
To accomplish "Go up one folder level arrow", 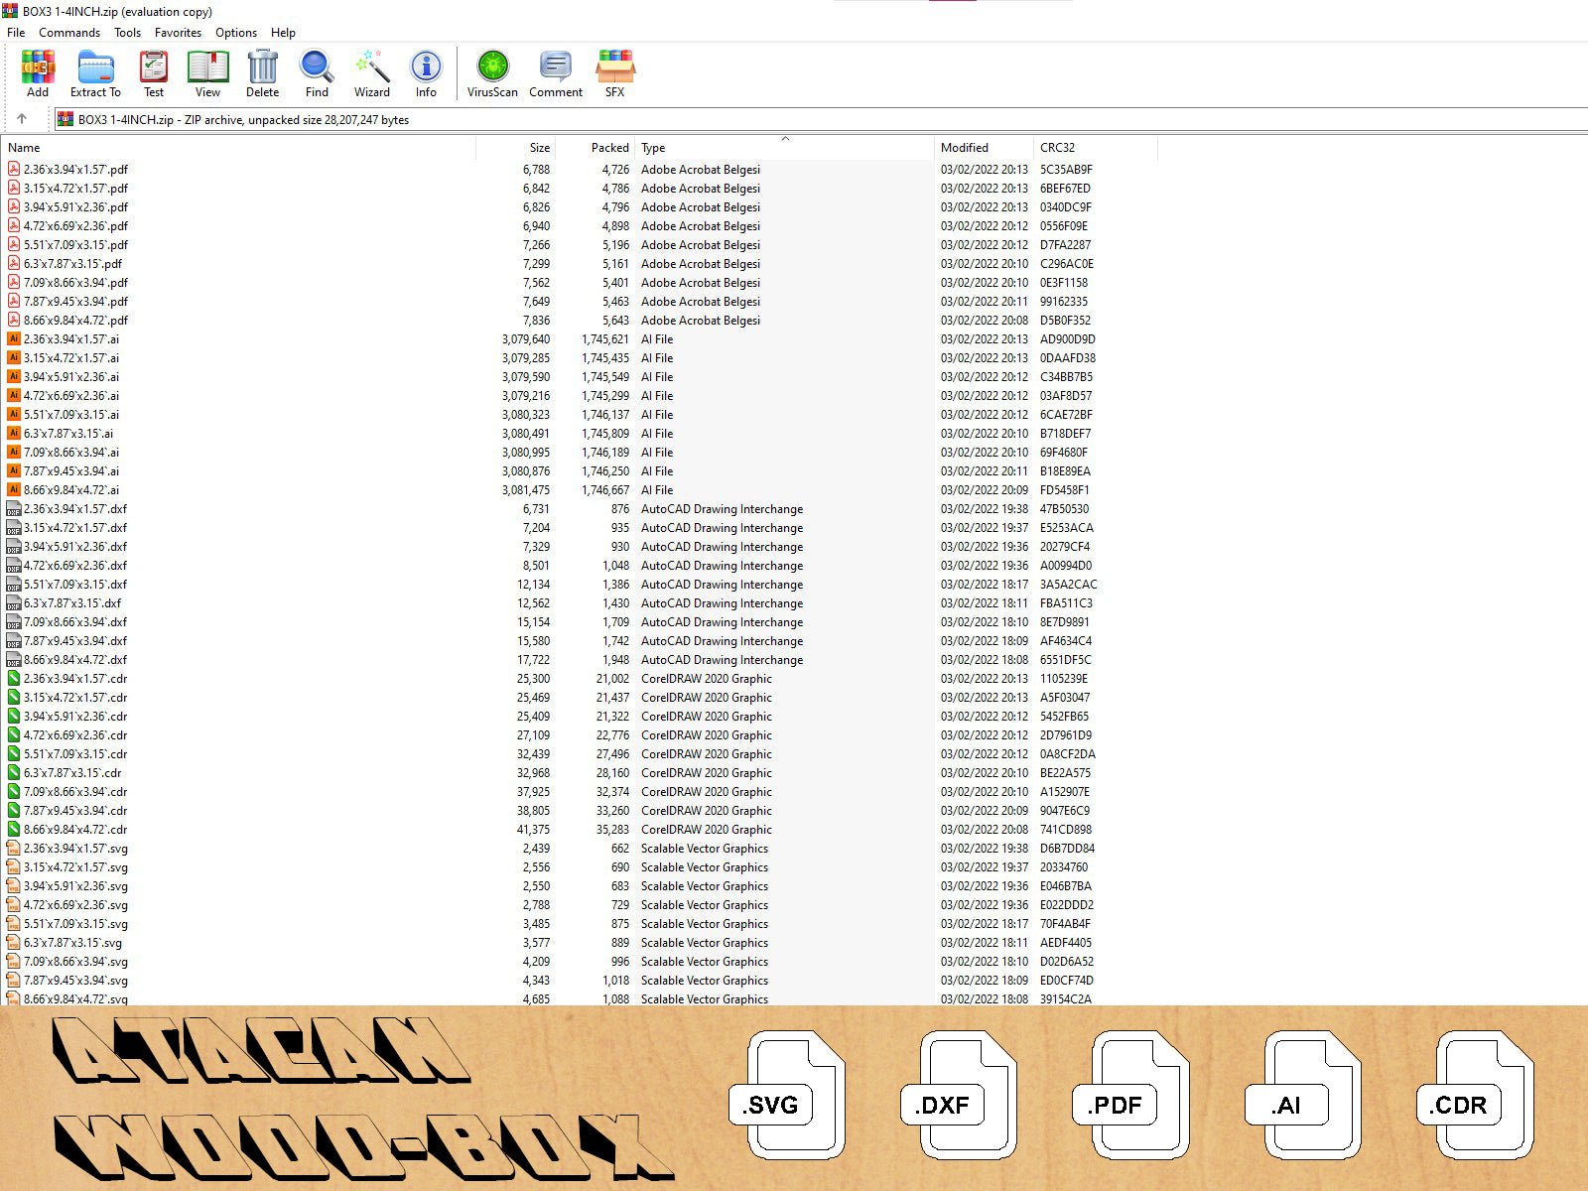I will (x=22, y=119).
